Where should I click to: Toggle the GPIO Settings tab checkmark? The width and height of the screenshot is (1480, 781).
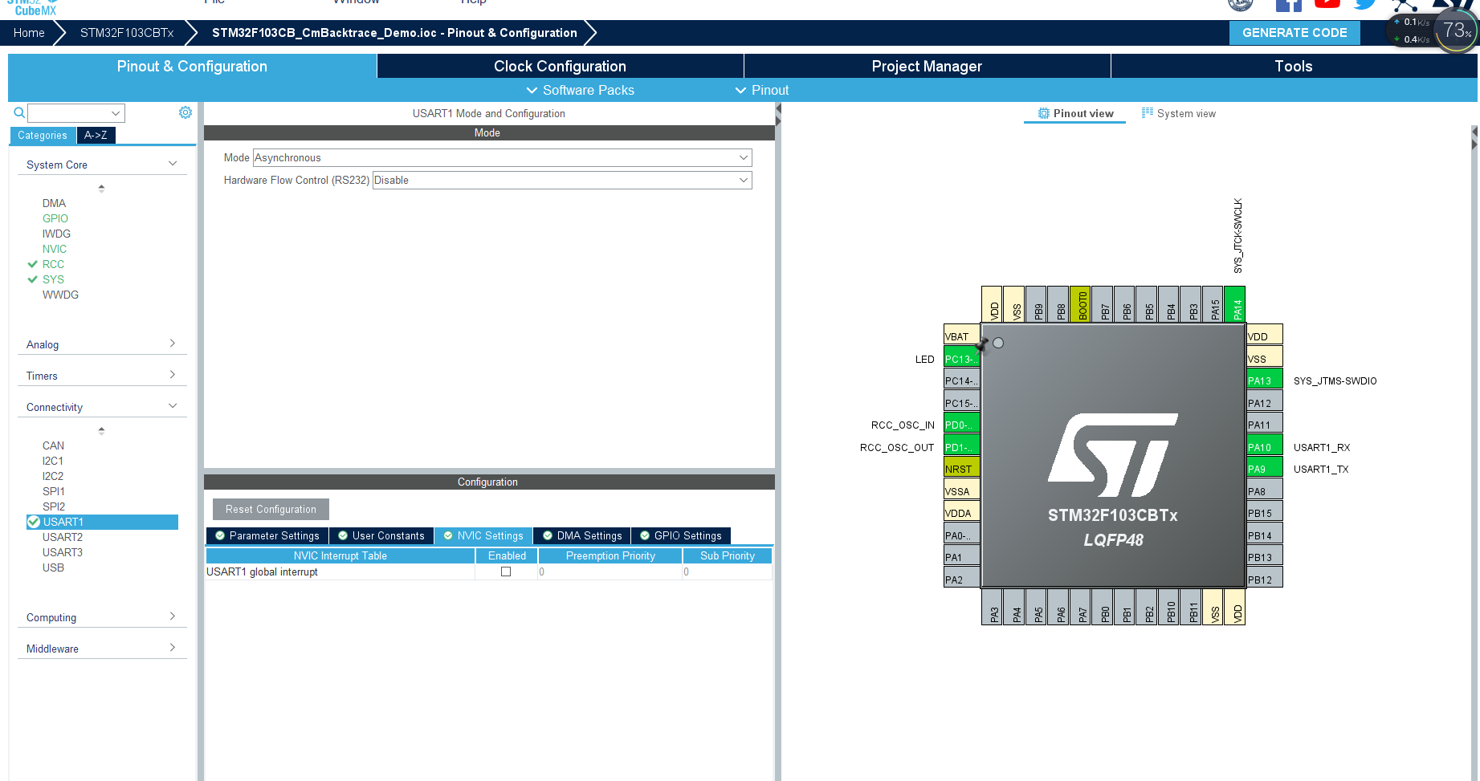point(643,535)
